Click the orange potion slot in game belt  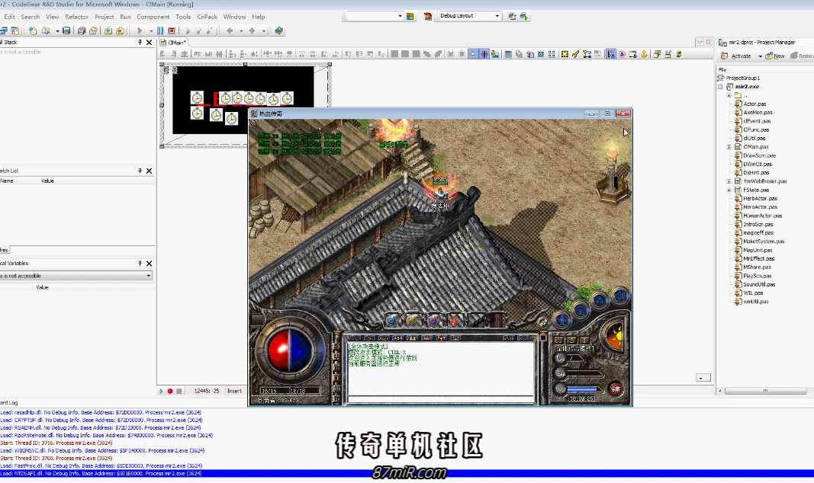[x=412, y=321]
